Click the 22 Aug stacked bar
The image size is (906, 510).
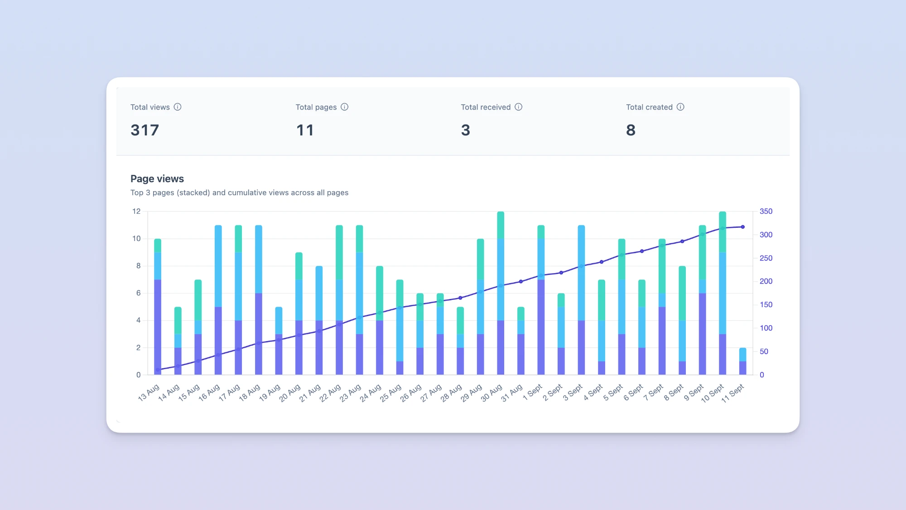pos(339,300)
